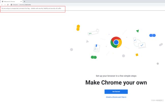The width and height of the screenshot is (165, 102).
Task: Click the synced laptop checkmark illustration
Action: [x=142, y=45]
